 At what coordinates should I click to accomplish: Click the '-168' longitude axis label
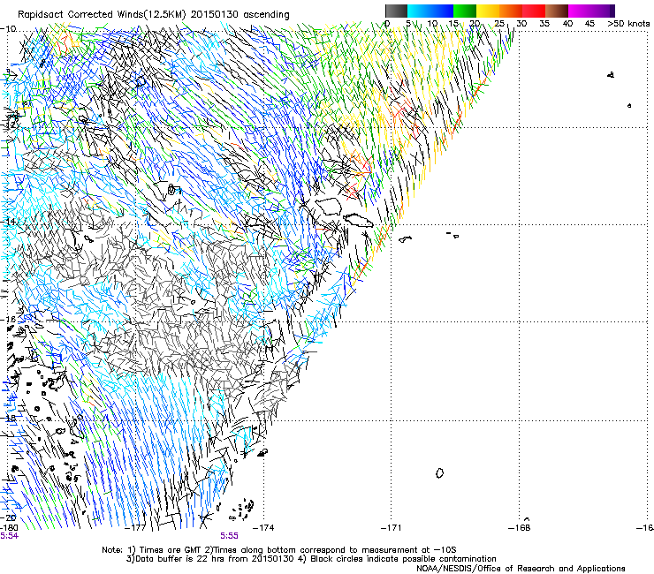pyautogui.click(x=520, y=528)
